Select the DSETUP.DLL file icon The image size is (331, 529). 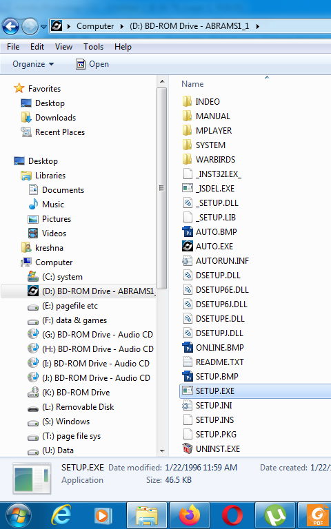tap(187, 276)
